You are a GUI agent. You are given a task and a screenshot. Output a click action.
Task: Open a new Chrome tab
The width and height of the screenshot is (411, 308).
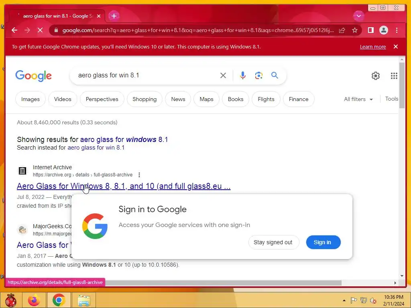[x=114, y=16]
